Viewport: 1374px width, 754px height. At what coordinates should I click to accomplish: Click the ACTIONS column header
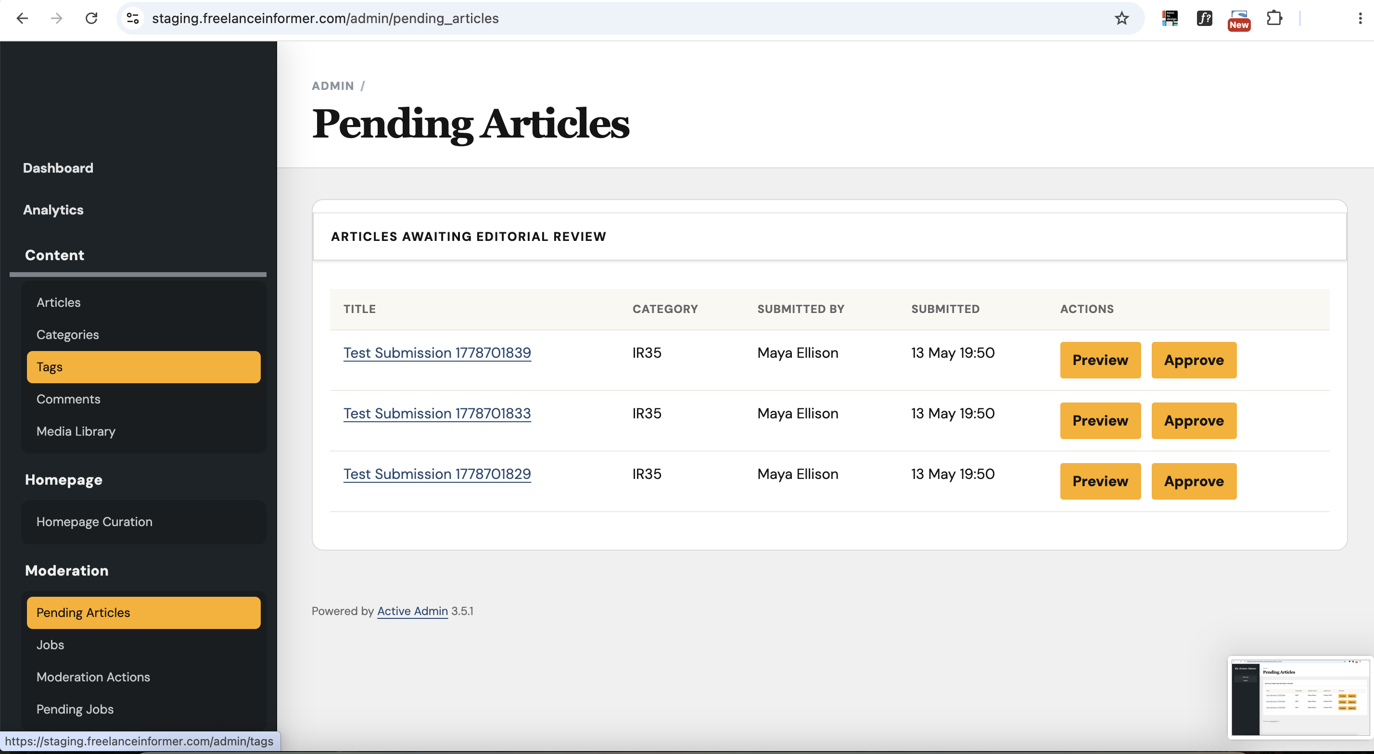1086,309
